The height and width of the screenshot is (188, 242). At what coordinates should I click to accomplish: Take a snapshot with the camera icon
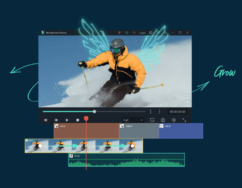163,120
